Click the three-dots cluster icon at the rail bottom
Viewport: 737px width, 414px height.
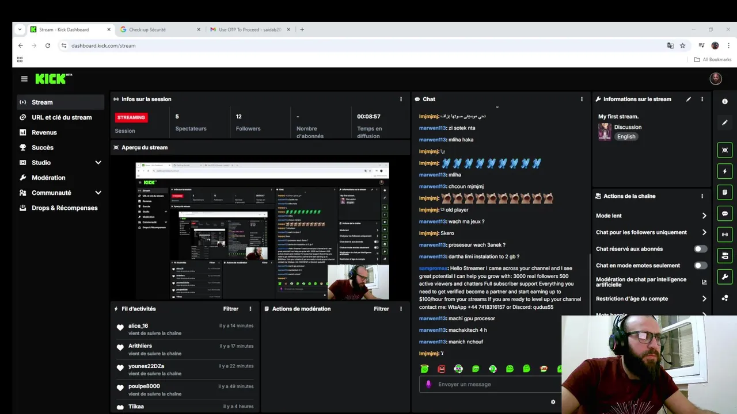[x=725, y=298]
